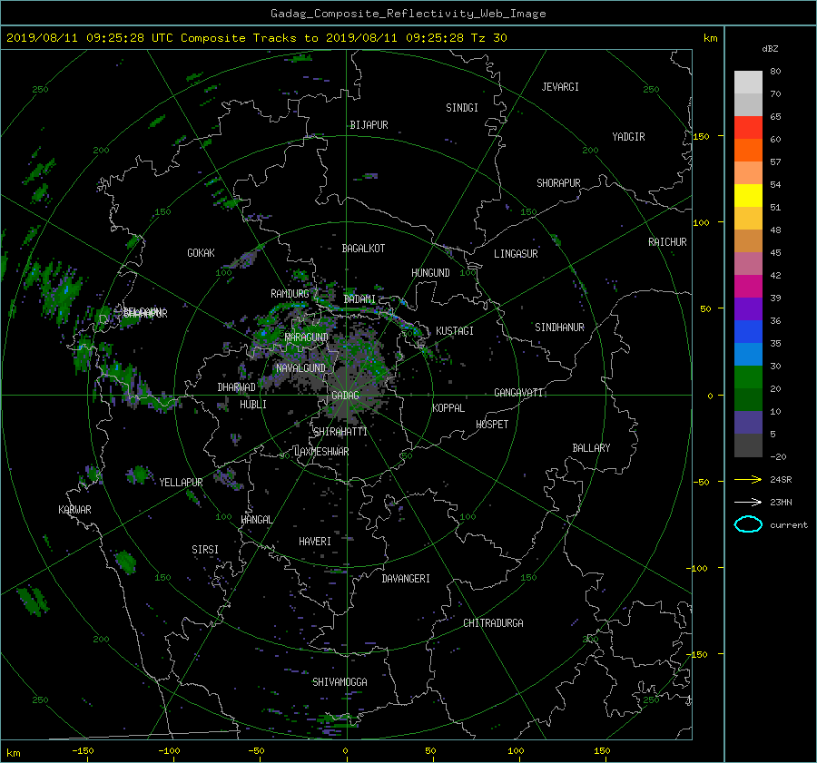Click the BAGALKOT city label

(363, 249)
